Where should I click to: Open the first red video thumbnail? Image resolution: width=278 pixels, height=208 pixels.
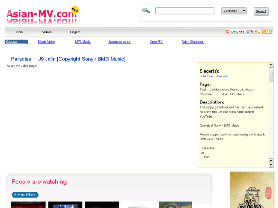(x=28, y=205)
